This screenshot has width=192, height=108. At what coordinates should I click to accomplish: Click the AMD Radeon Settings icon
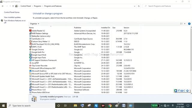pyautogui.click(x=30, y=33)
